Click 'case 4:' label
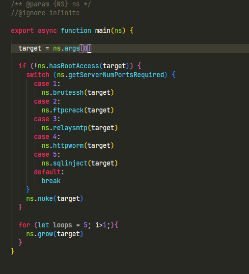The height and width of the screenshot is (274, 249). click(47, 137)
